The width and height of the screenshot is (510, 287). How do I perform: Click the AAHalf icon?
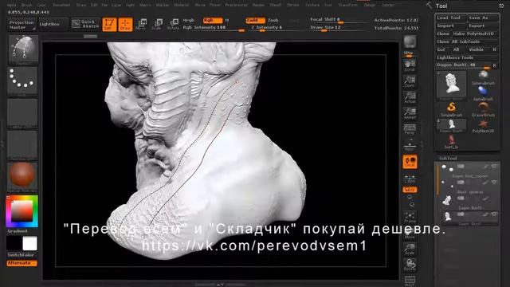coord(410,113)
